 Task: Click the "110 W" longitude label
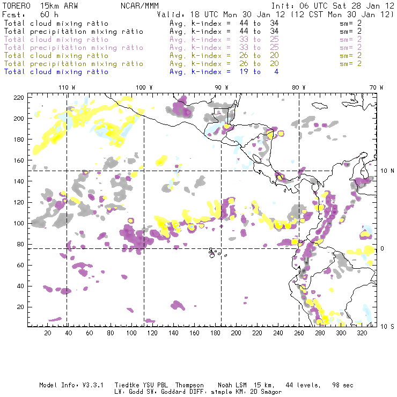67,87
